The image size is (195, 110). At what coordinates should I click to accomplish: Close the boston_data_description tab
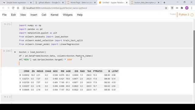tap(158, 2)
